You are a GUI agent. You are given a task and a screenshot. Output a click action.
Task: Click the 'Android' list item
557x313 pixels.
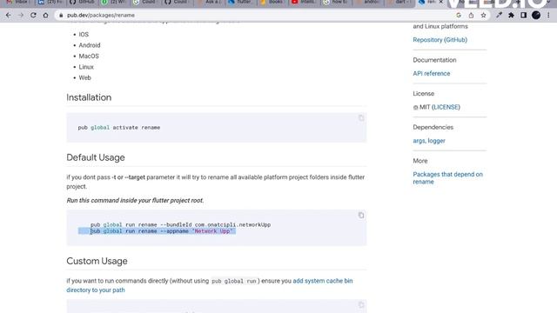(90, 45)
